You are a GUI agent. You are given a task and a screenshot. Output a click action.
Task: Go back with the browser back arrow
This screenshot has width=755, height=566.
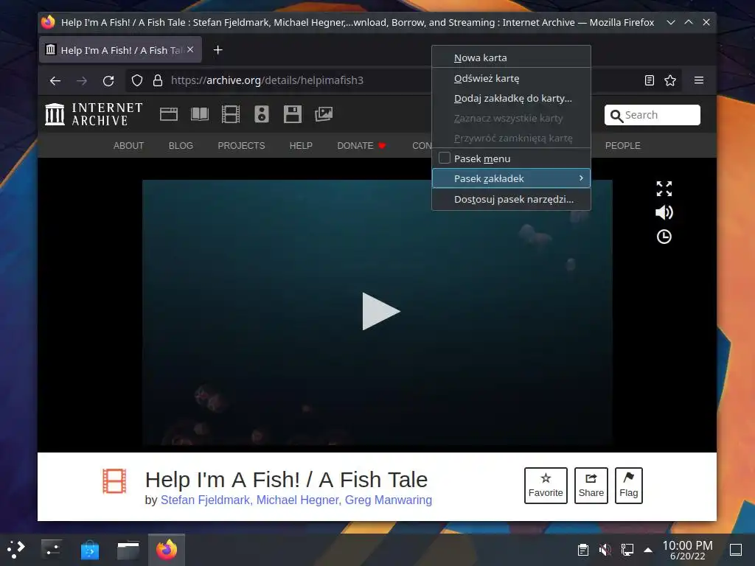[x=55, y=80]
